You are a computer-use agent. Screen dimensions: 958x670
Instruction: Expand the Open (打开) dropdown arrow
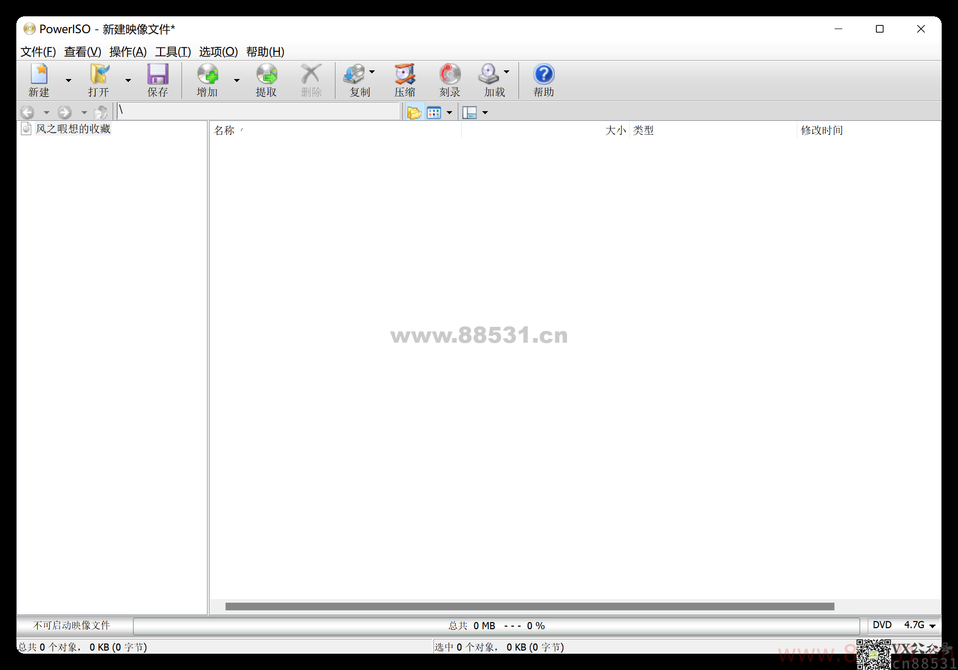(128, 80)
